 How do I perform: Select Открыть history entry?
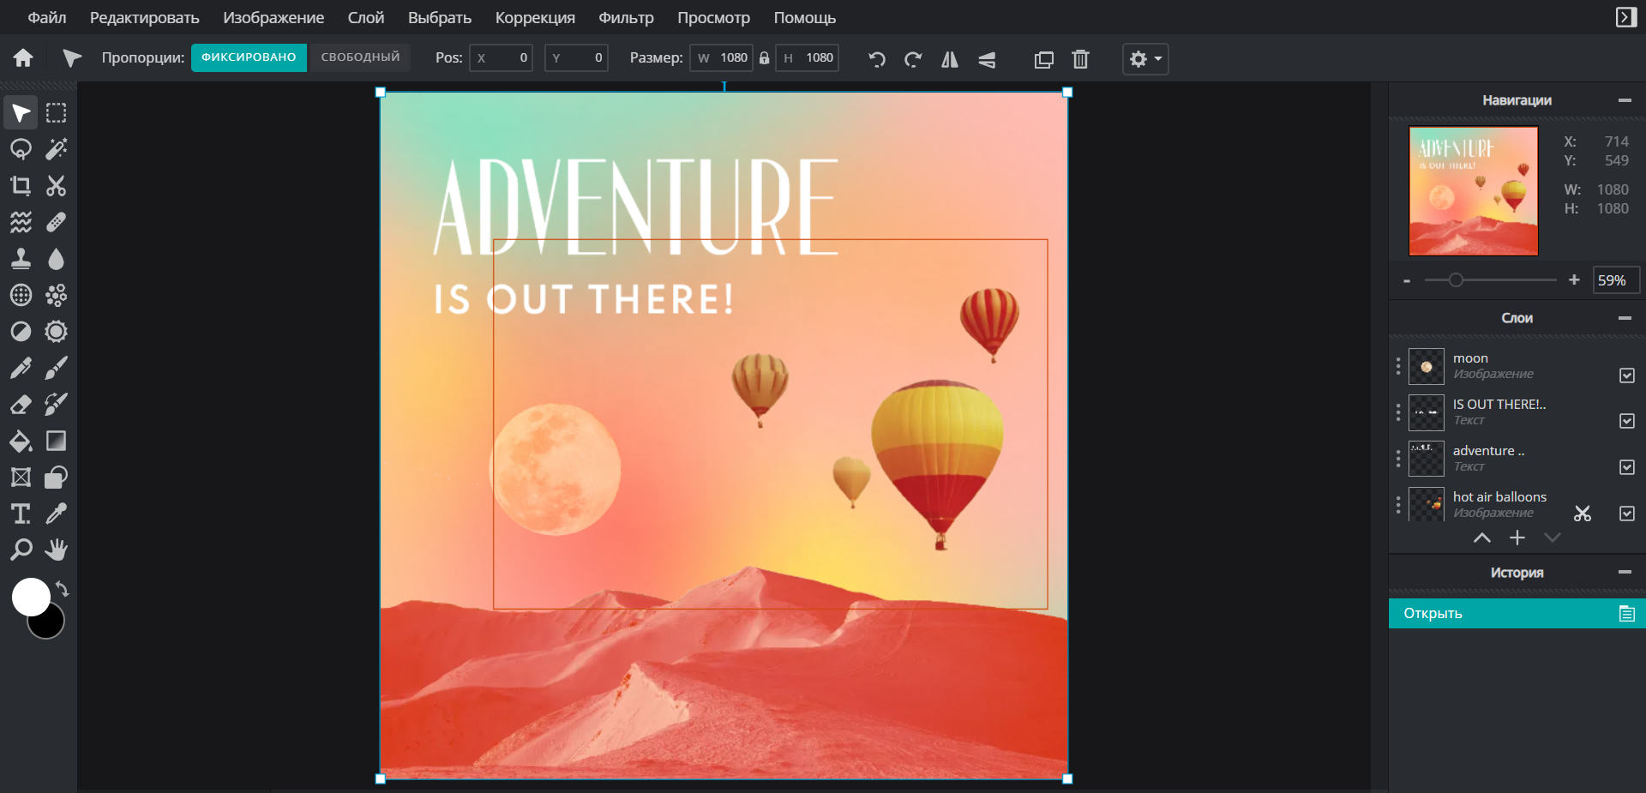[1517, 613]
